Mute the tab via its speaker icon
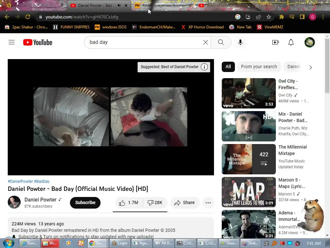Screen dimensions: 330x248 pos(119,5)
